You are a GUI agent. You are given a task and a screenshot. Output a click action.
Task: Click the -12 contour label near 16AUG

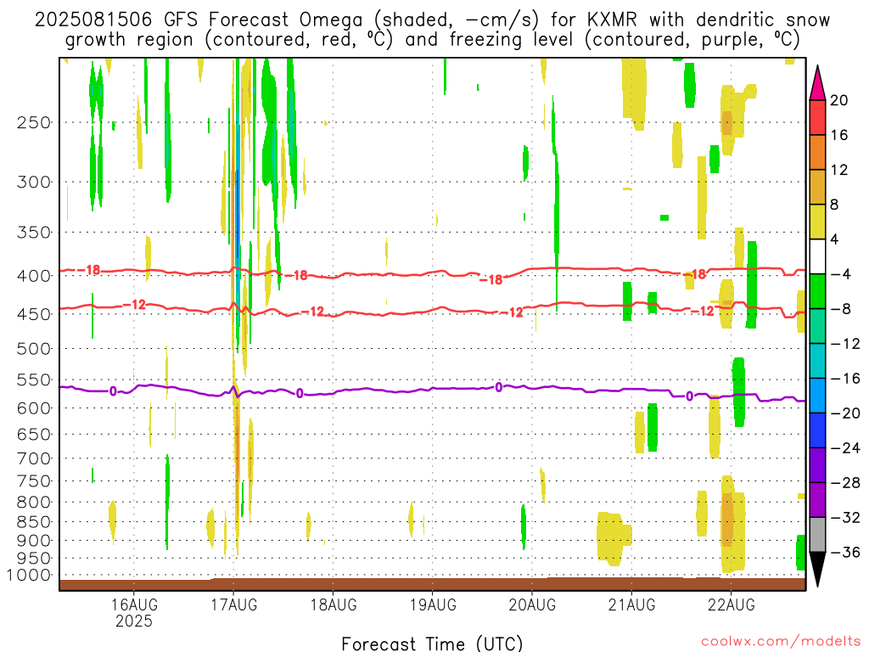133,305
